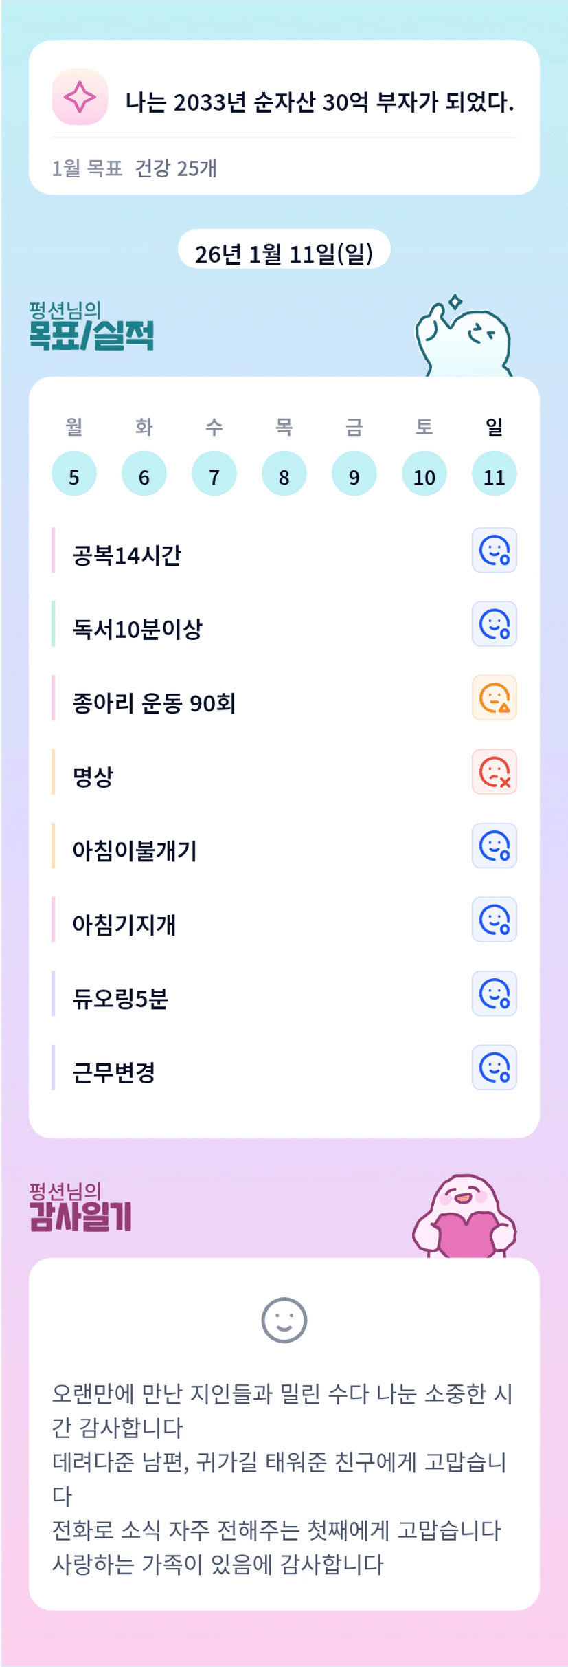Tap the status face icon for 공복14시간
The height and width of the screenshot is (1667, 568).
pos(494,550)
